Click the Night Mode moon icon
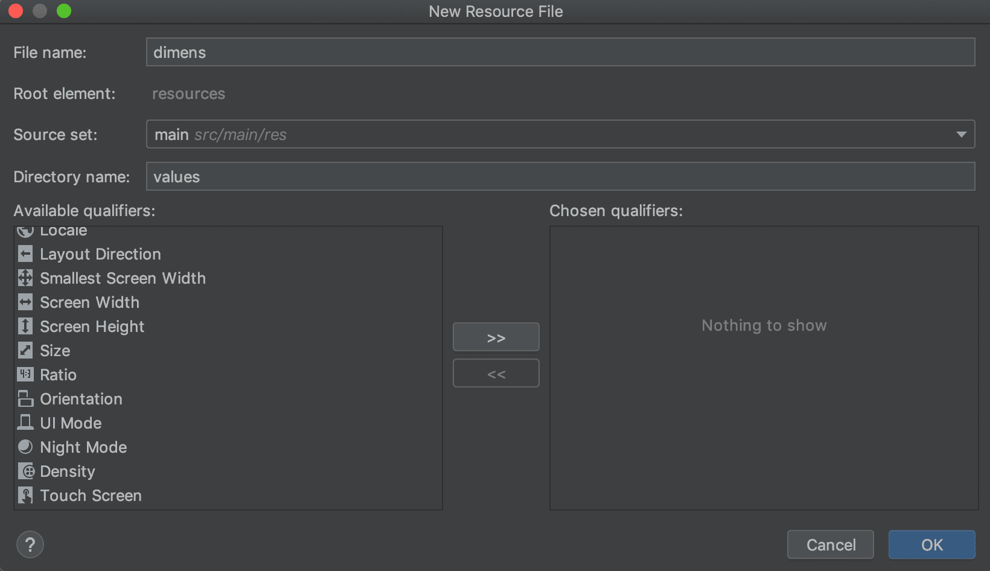This screenshot has height=571, width=990. pos(25,447)
